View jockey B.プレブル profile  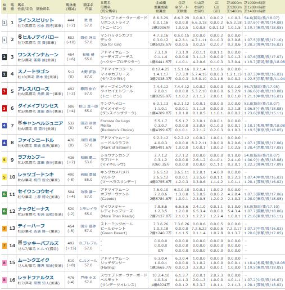click(x=88, y=243)
